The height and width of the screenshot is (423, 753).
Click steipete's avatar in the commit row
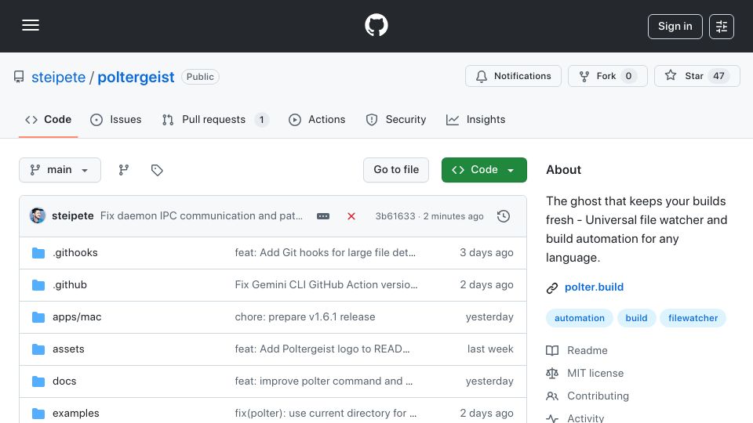tap(38, 216)
